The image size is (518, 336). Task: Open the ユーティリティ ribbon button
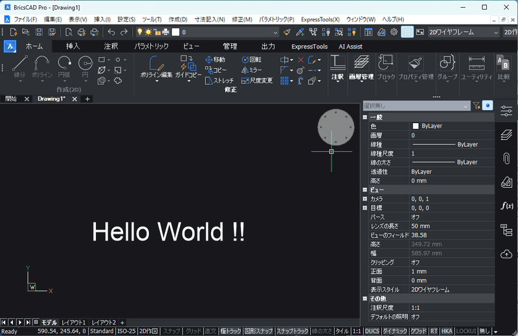477,68
